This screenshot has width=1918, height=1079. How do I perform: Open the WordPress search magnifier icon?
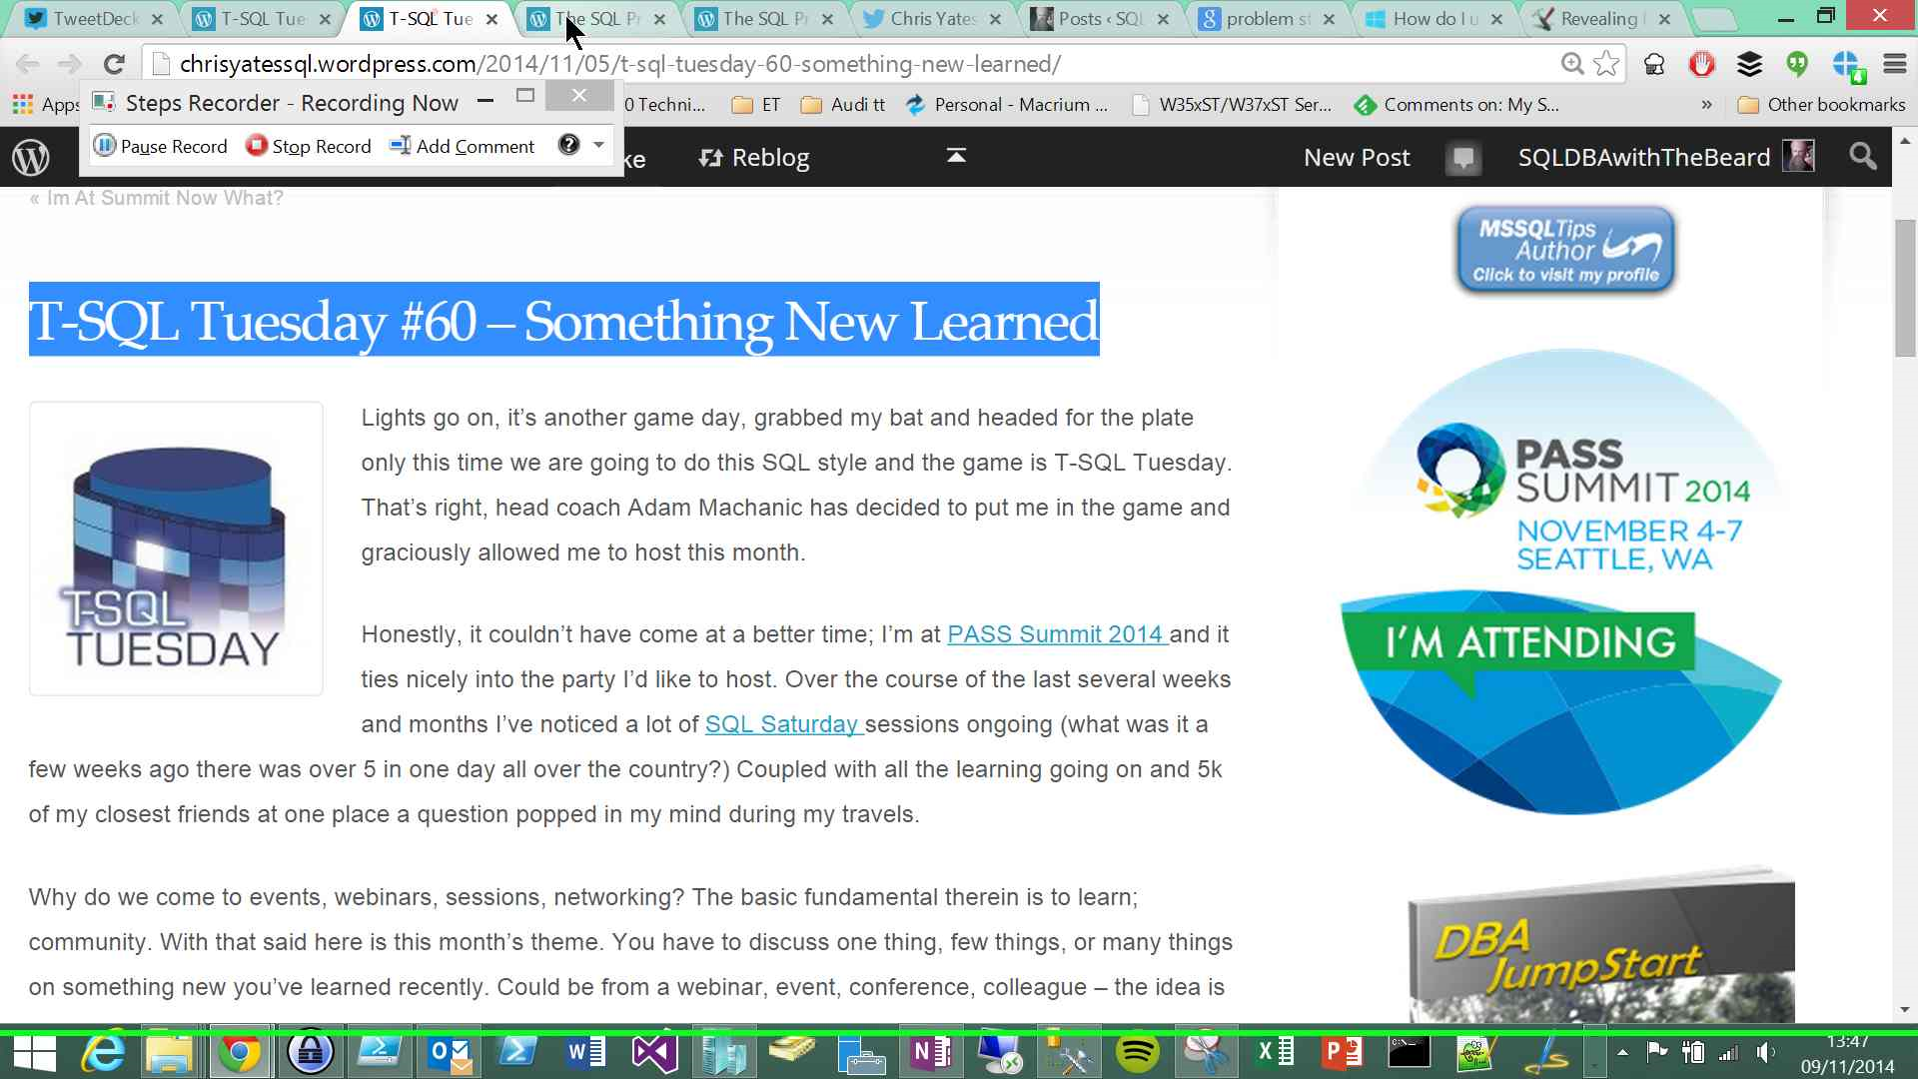[x=1862, y=156]
